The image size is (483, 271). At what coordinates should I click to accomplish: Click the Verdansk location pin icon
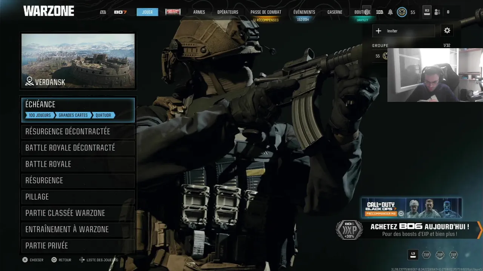pos(29,81)
